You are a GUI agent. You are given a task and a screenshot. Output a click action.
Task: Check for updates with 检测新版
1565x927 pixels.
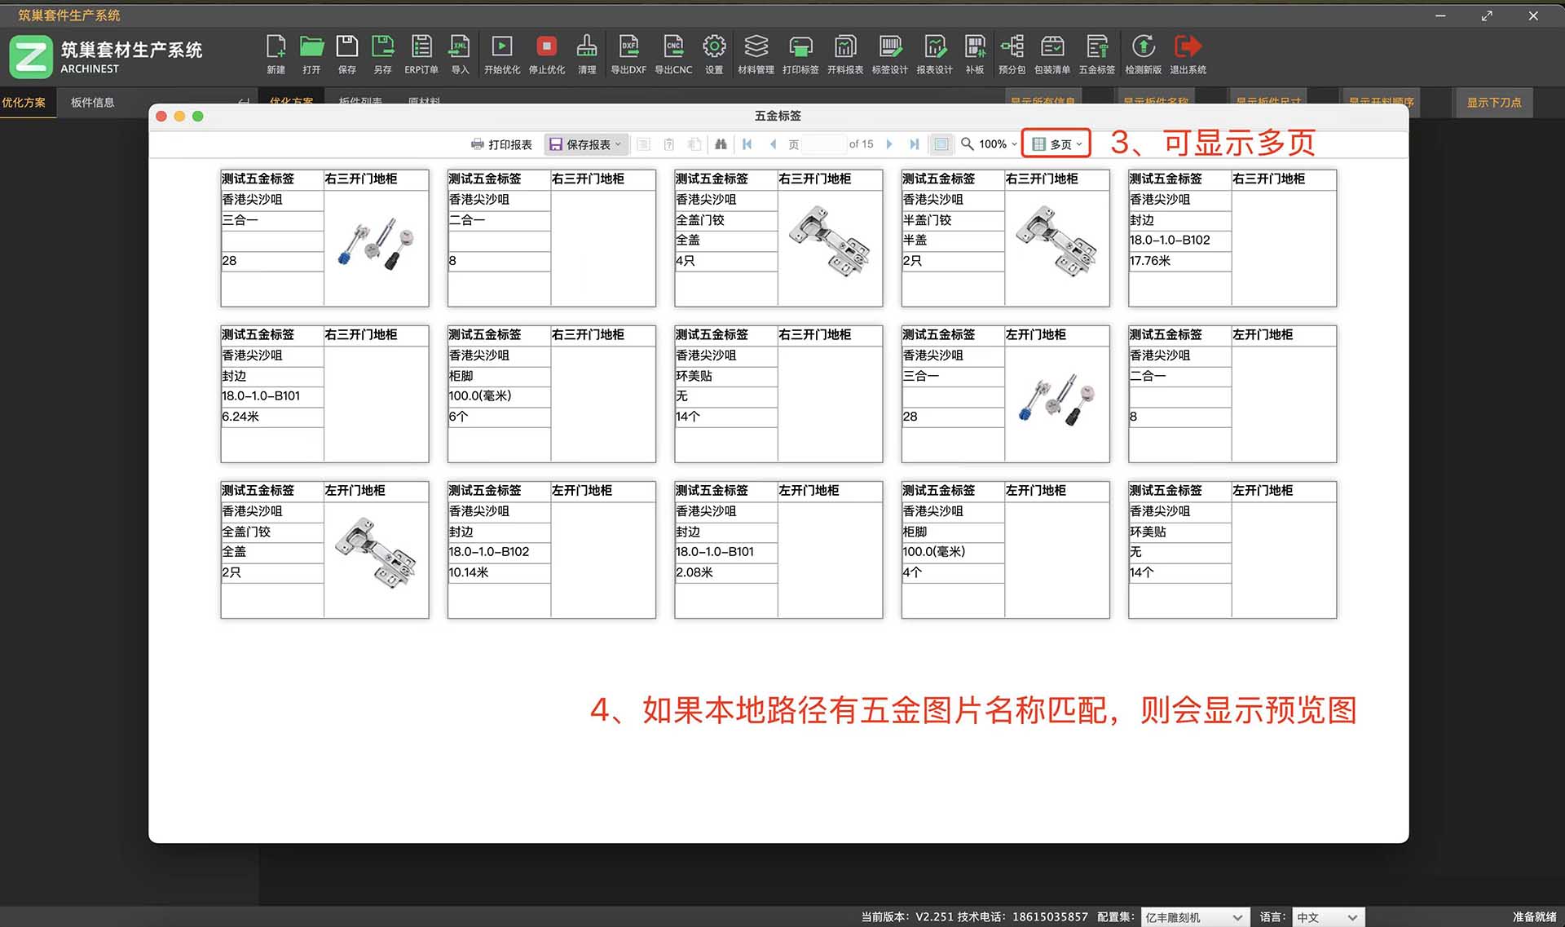(x=1144, y=55)
